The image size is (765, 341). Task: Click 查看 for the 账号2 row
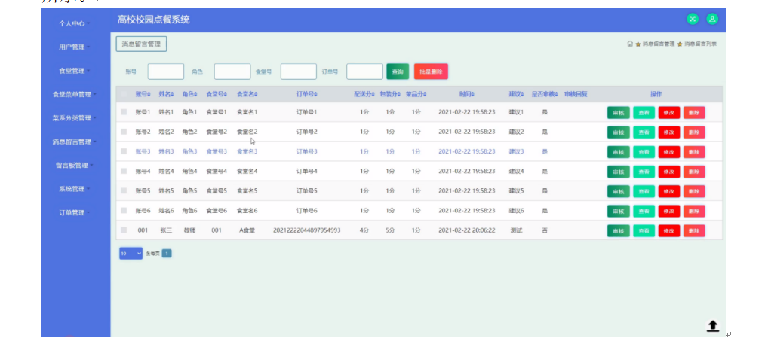coord(644,132)
